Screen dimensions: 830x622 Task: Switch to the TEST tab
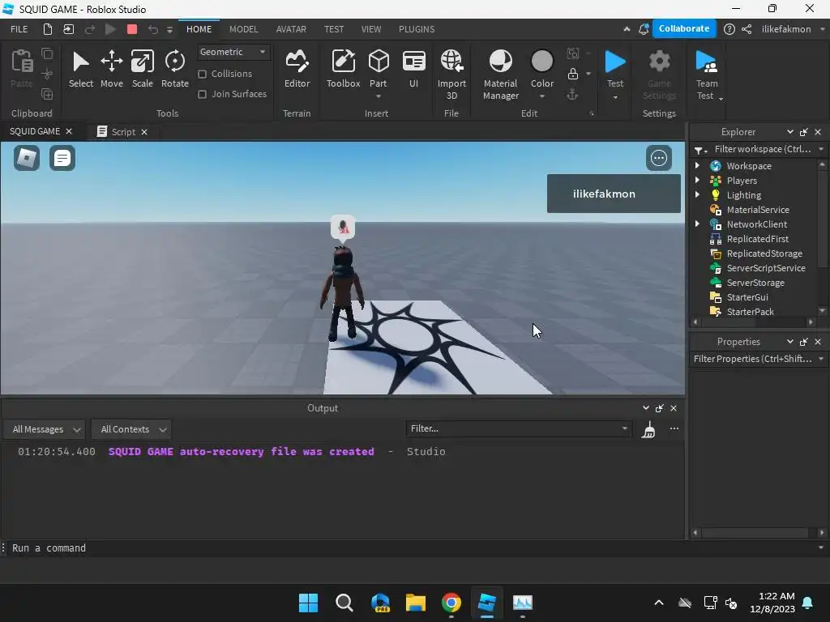(333, 29)
